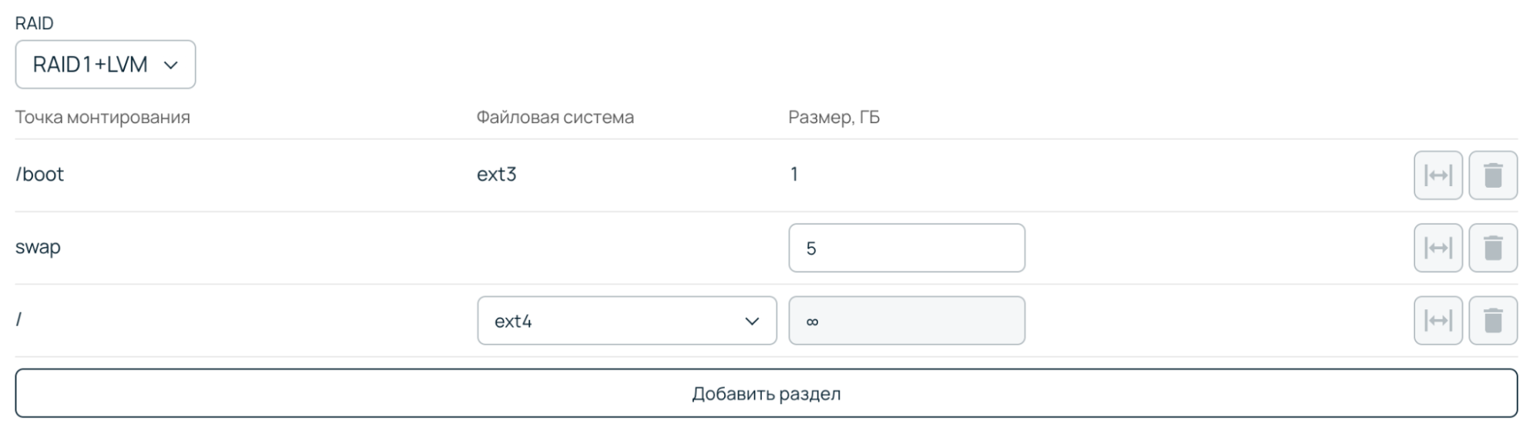1540x447 pixels.
Task: Click the root / mount point label
Action: (x=18, y=319)
